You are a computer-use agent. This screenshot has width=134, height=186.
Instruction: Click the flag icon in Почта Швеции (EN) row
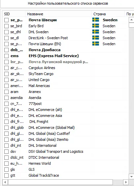point(96,44)
